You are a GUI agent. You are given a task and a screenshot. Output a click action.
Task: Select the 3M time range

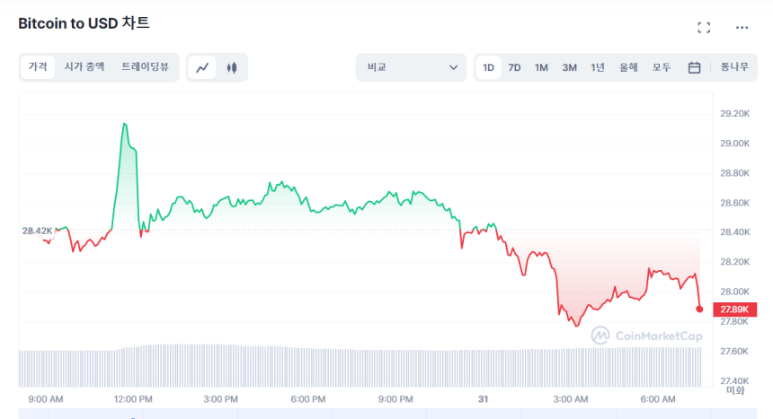pyautogui.click(x=569, y=67)
